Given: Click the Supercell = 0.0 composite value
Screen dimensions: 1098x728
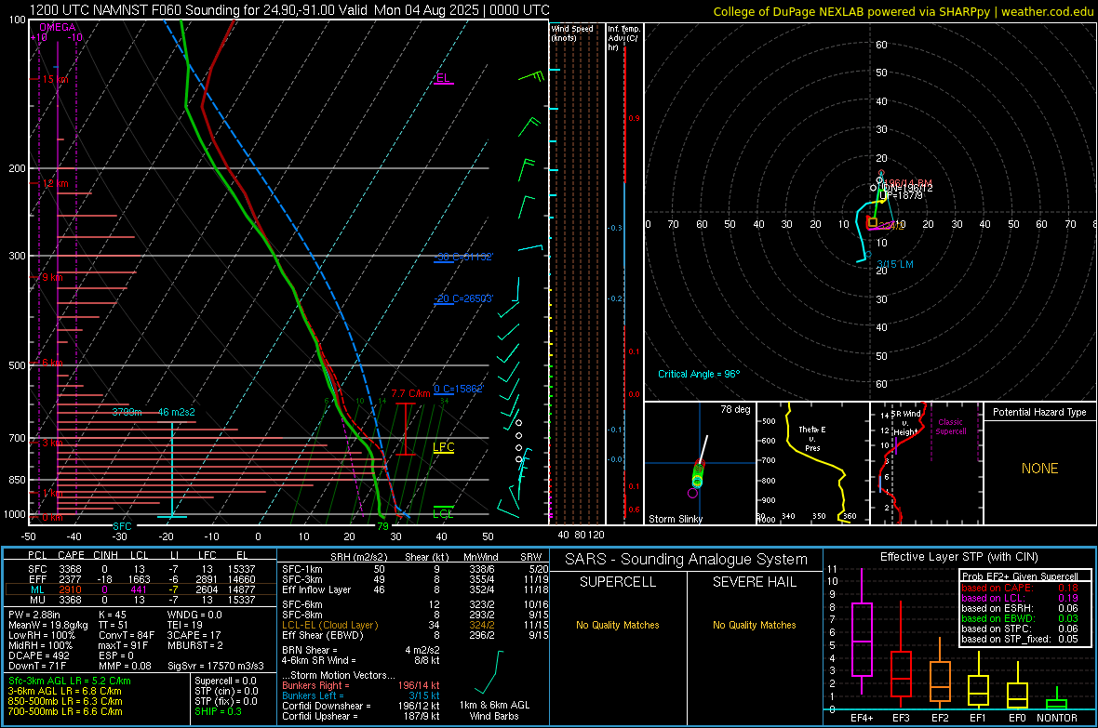Looking at the screenshot, I should [x=225, y=681].
